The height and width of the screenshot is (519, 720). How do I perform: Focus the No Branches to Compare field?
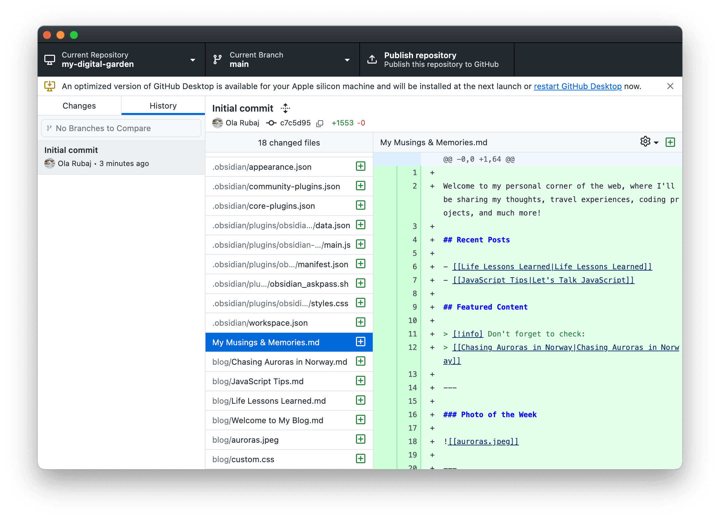click(121, 128)
